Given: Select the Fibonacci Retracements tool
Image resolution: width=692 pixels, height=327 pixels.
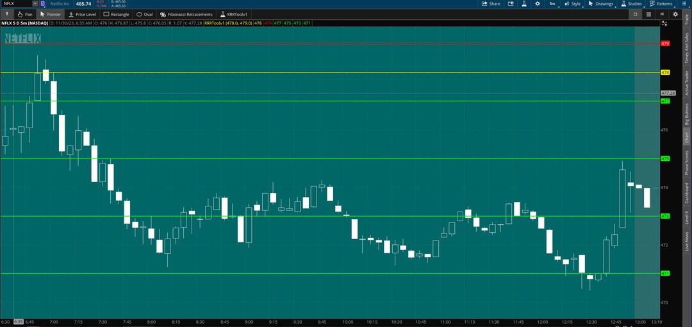Looking at the screenshot, I should pyautogui.click(x=186, y=14).
